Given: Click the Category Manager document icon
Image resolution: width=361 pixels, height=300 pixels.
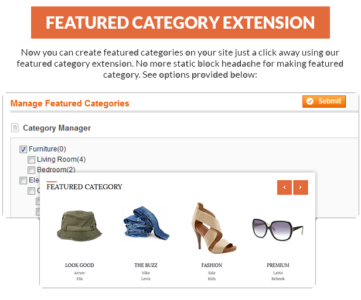Looking at the screenshot, I should 15,128.
